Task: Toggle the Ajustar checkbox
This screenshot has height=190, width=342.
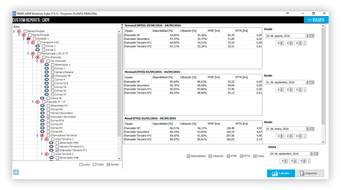Action: point(108,165)
